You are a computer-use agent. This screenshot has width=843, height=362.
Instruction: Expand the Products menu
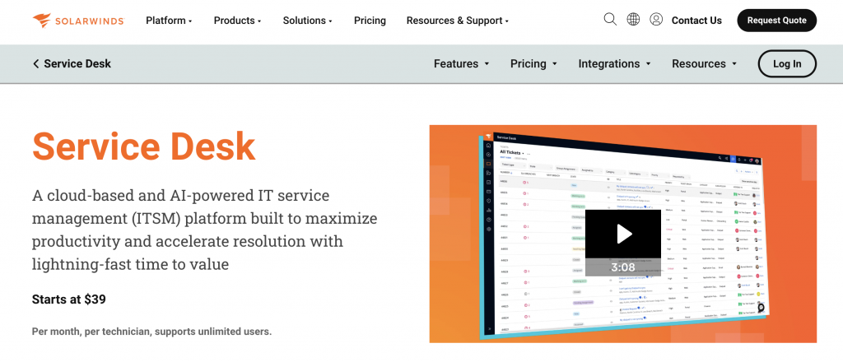237,21
